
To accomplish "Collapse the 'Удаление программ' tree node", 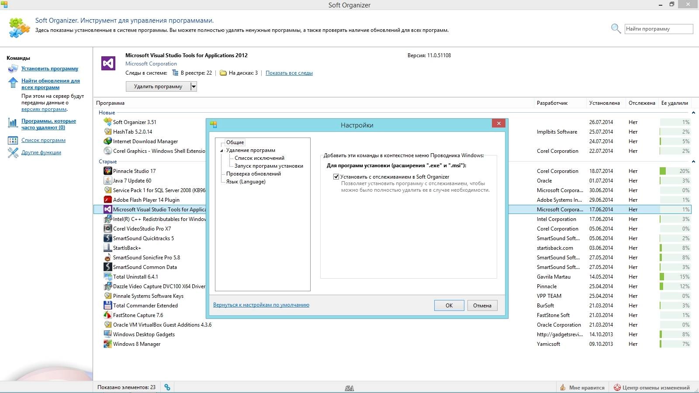I will click(222, 151).
